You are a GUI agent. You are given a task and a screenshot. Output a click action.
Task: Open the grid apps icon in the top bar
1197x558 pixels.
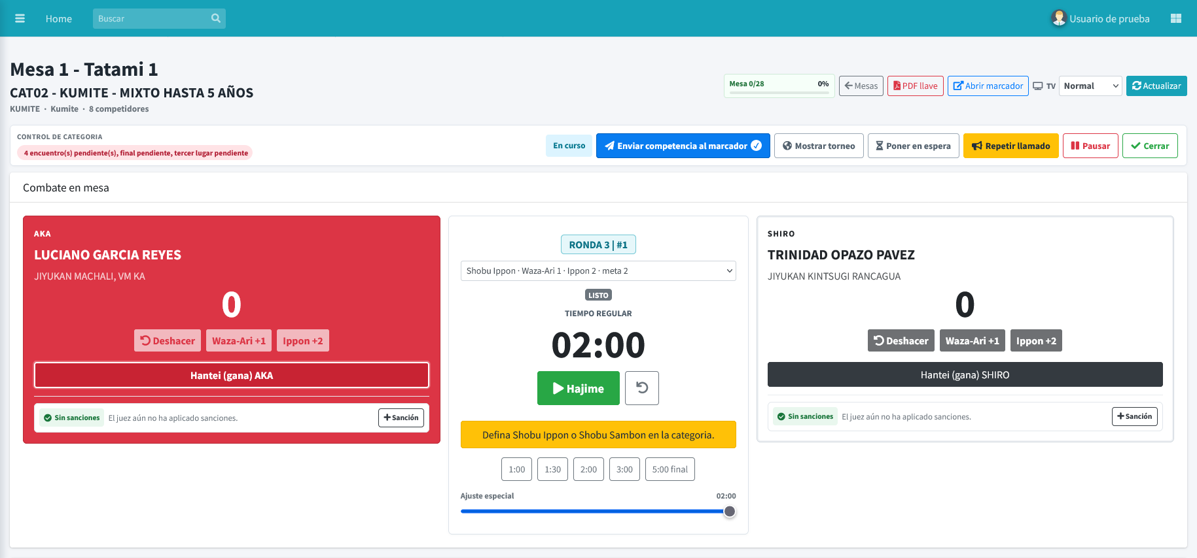(1175, 18)
